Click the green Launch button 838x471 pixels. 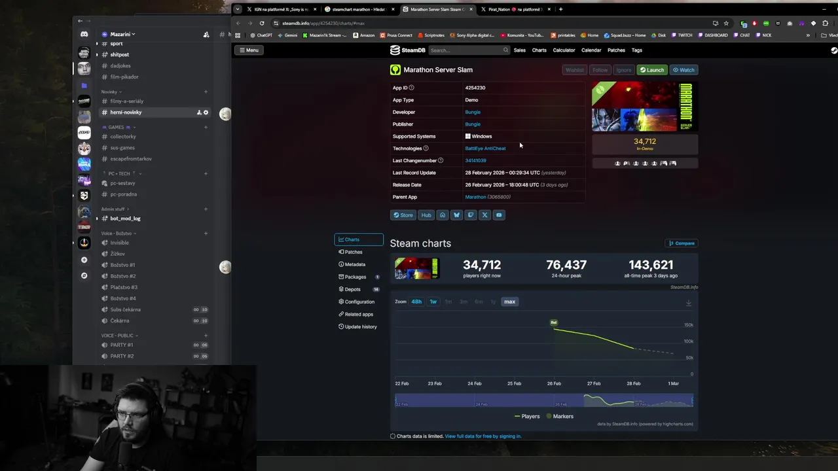pos(651,70)
